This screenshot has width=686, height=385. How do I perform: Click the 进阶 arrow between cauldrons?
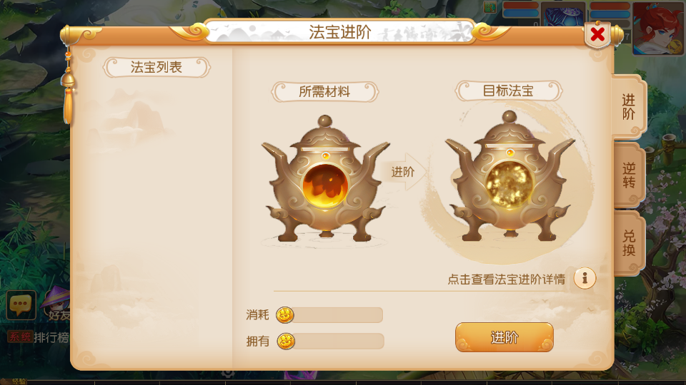(403, 172)
